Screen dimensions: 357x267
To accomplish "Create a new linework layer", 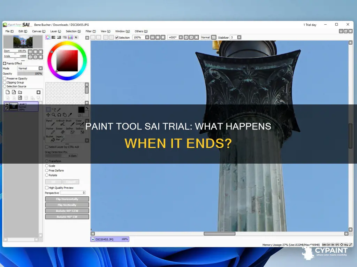I will (x=14, y=92).
